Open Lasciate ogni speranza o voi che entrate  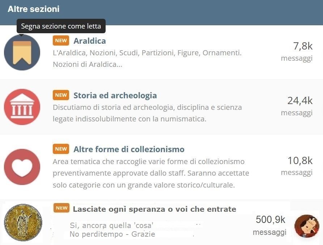click(x=154, y=209)
